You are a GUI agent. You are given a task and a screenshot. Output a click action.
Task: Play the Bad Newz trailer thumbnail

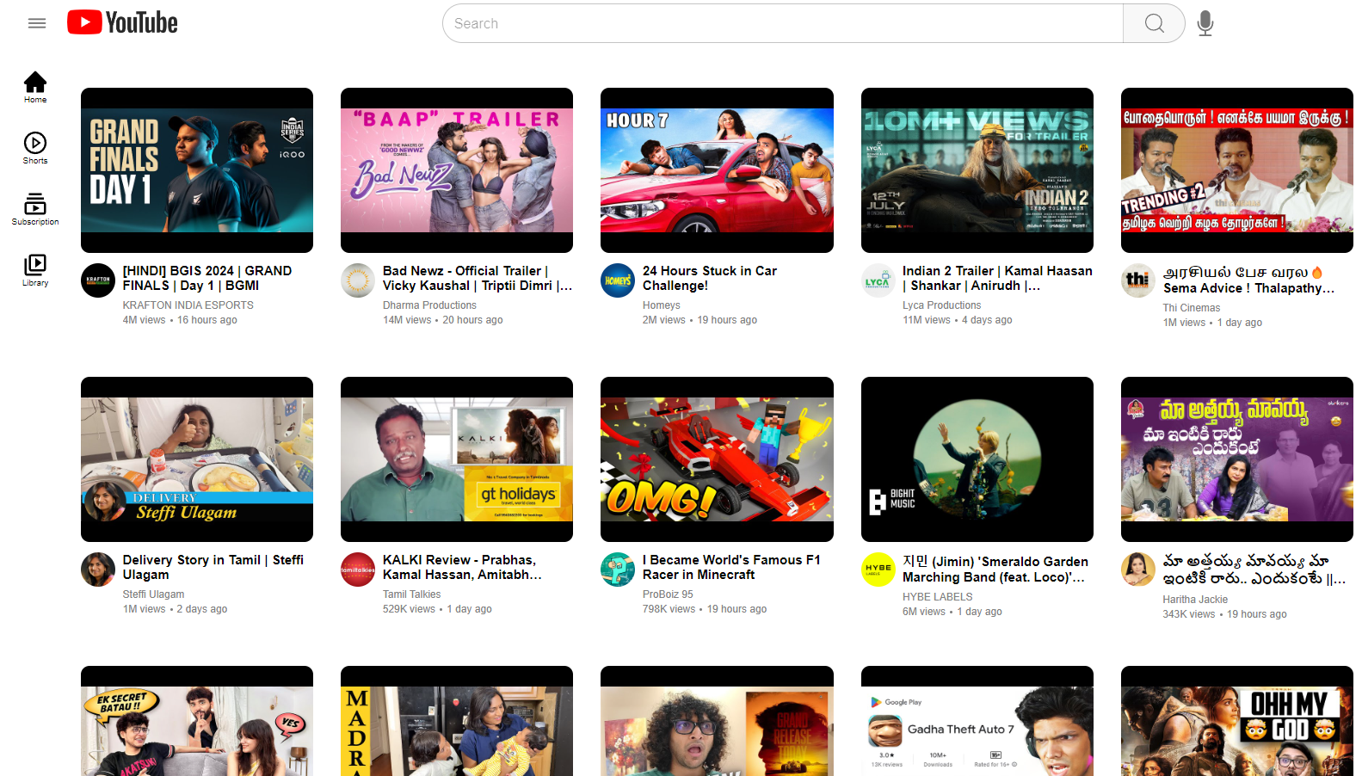457,170
